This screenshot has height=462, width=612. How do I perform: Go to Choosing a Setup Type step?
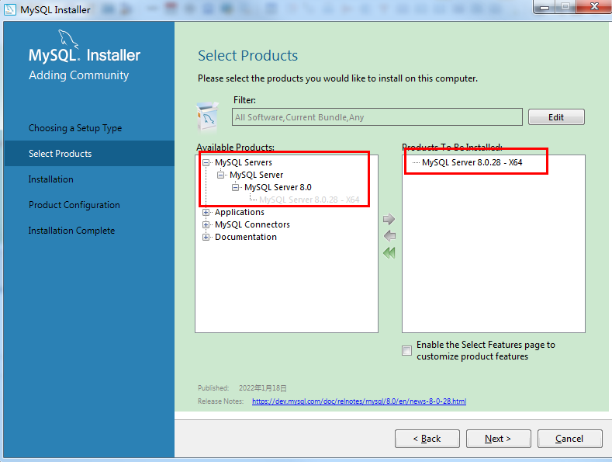(75, 128)
